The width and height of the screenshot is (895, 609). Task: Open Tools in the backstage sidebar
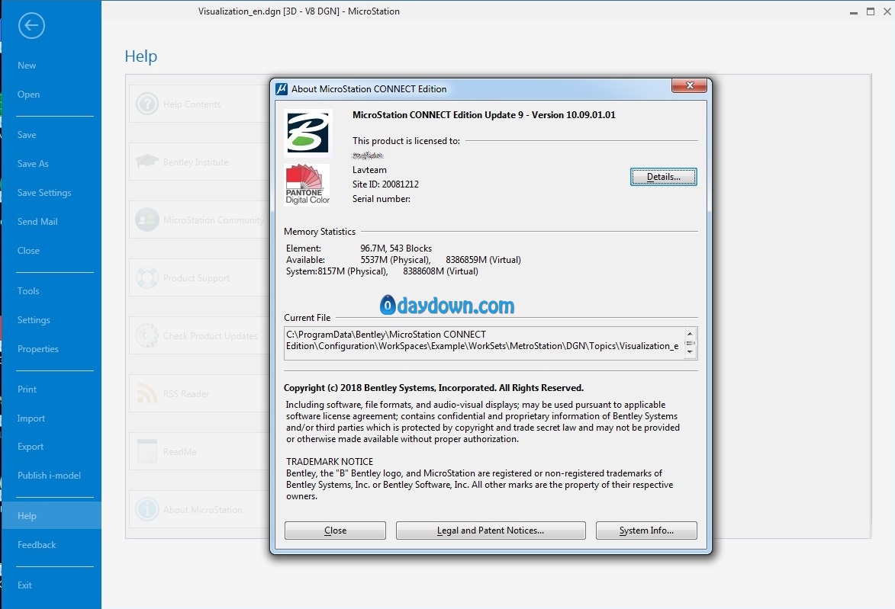28,291
